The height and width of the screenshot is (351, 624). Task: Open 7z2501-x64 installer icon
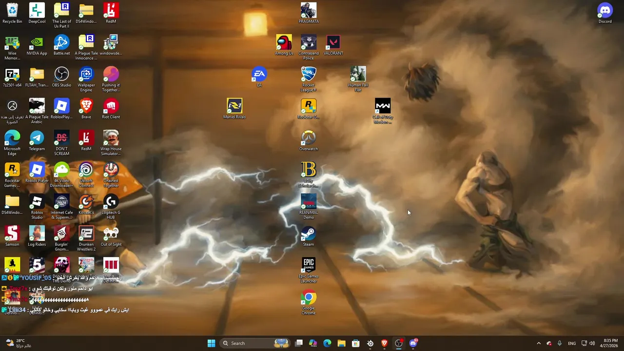12,77
